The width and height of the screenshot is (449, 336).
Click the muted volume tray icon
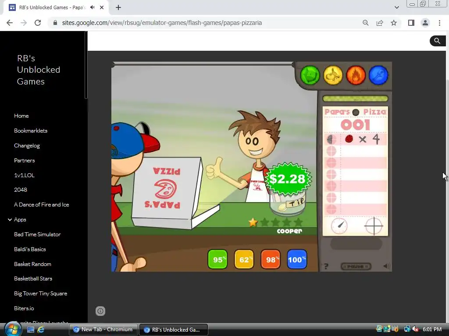coord(415,329)
